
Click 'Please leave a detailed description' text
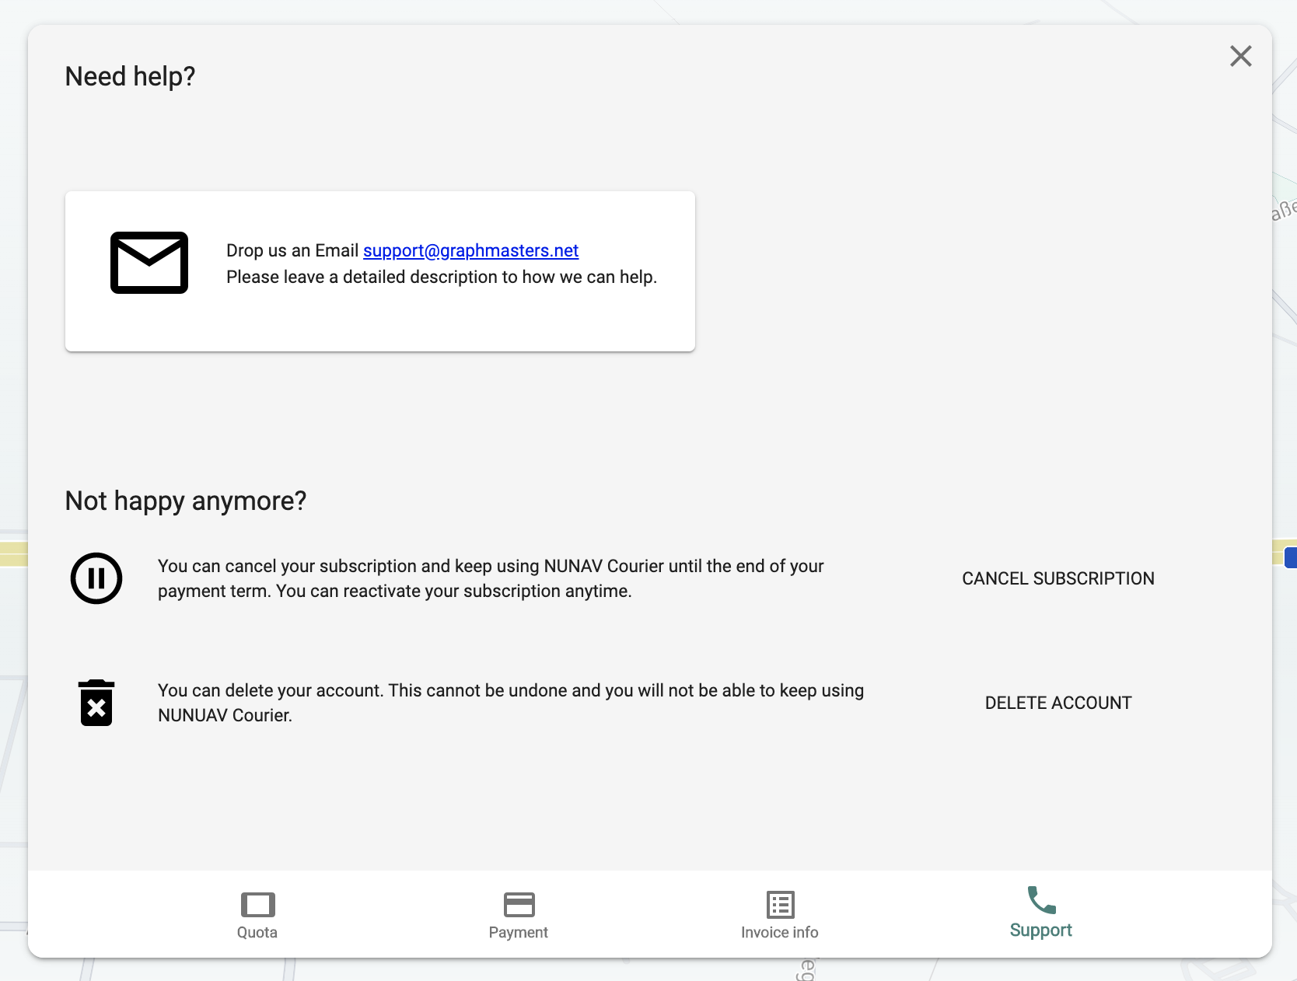(442, 277)
